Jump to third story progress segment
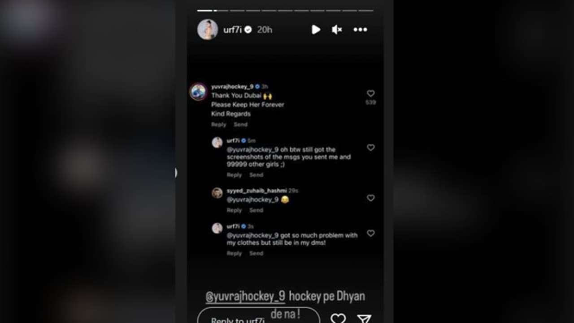Screen dimensions: 574x323 tap(237, 10)
